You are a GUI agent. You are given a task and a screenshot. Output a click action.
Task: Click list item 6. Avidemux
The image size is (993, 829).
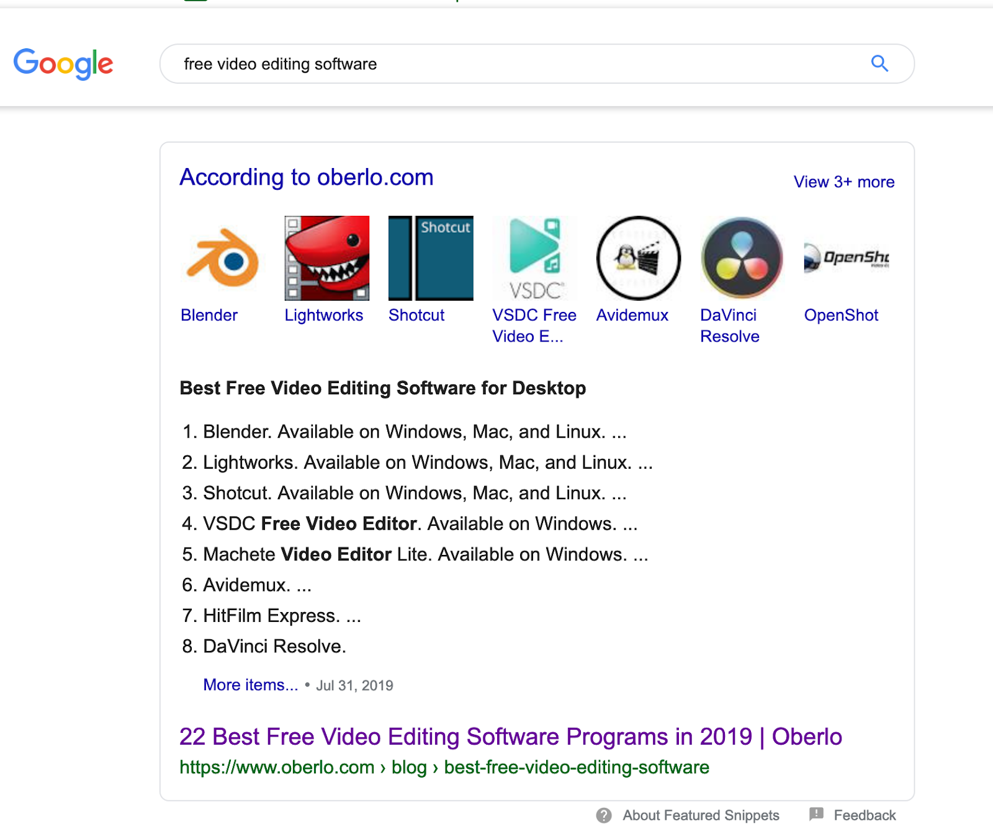247,585
